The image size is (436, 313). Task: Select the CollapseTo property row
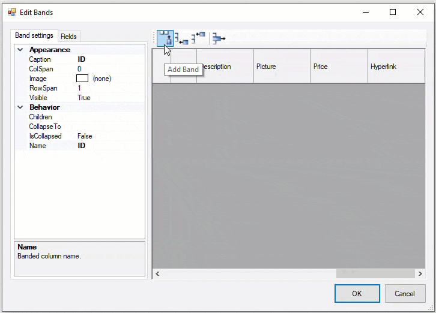(x=45, y=127)
